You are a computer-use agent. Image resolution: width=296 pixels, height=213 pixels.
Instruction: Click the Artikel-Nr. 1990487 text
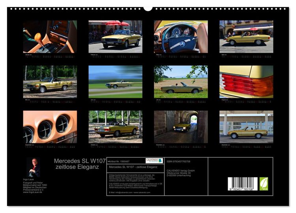pyautogui.click(x=119, y=161)
